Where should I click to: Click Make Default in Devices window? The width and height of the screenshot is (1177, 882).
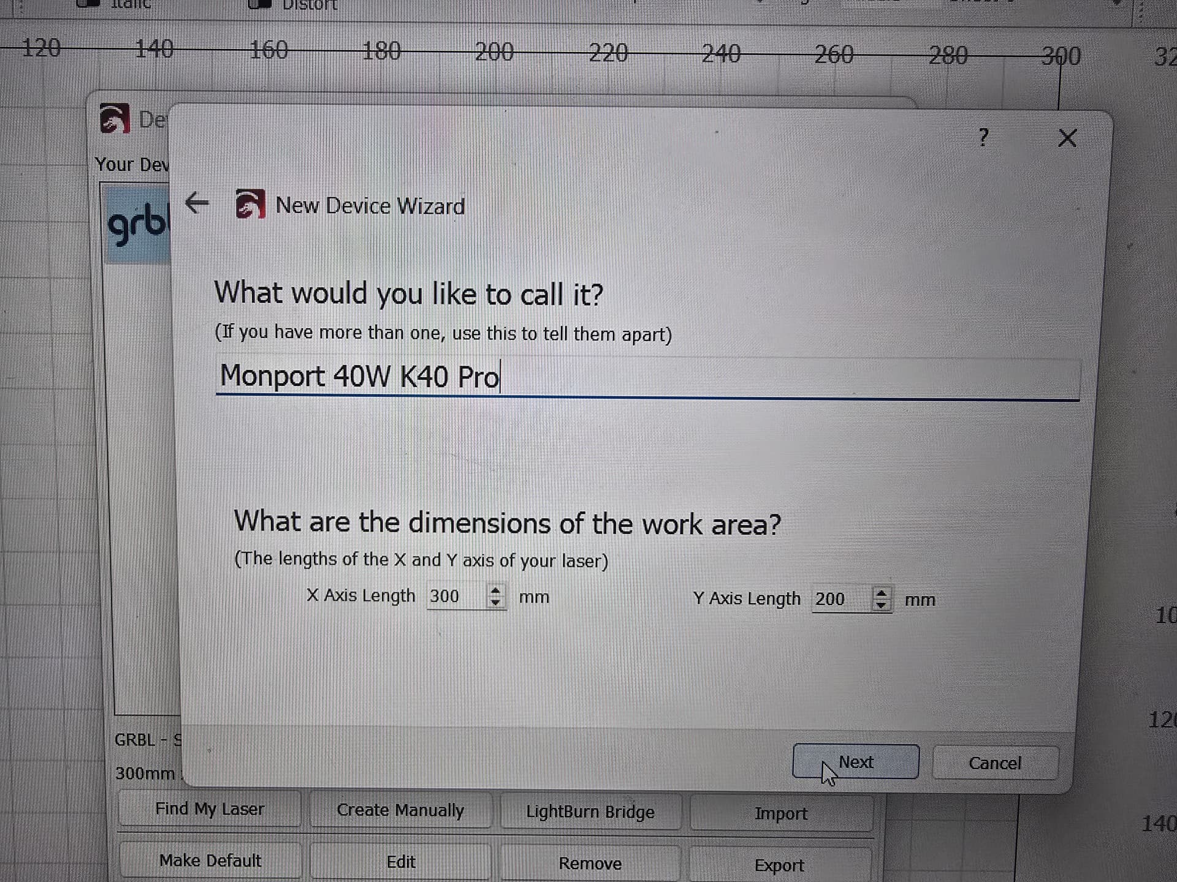pyautogui.click(x=210, y=861)
